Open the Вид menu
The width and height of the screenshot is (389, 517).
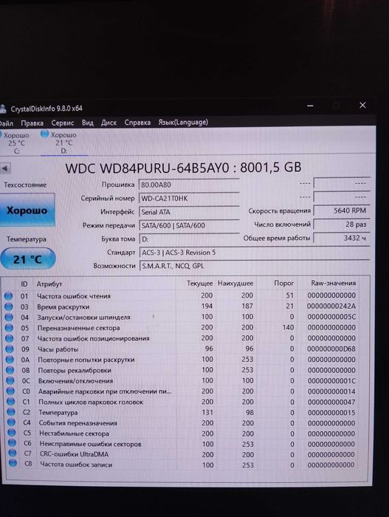tap(87, 123)
